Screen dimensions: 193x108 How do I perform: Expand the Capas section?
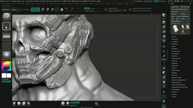pyautogui.click(x=173, y=46)
